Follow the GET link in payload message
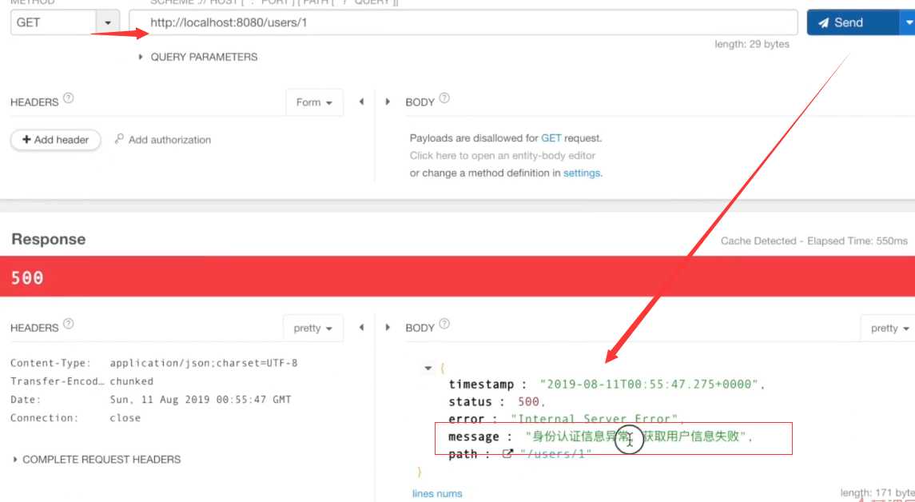This screenshot has height=502, width=915. click(x=551, y=138)
